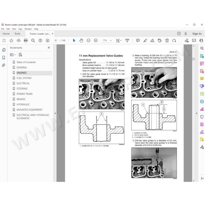Open the View menu
The width and height of the screenshot is (205, 205).
coord(14,29)
